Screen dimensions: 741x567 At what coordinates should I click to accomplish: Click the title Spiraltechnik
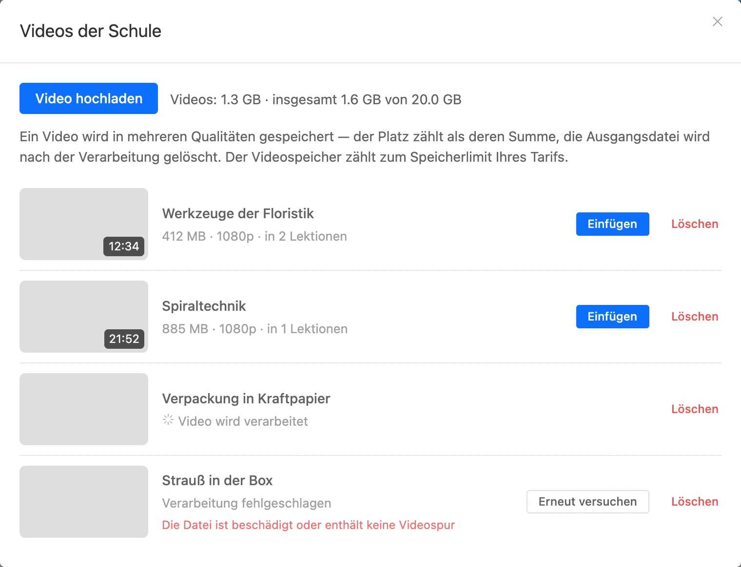[x=204, y=306]
